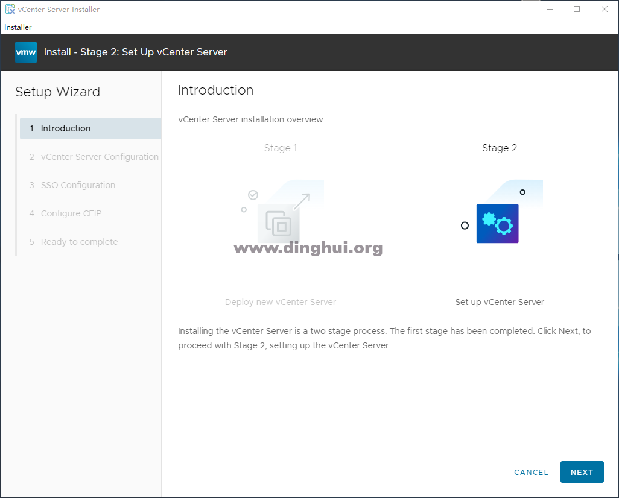Click the NEXT button
Image resolution: width=619 pixels, height=498 pixels.
(x=582, y=472)
